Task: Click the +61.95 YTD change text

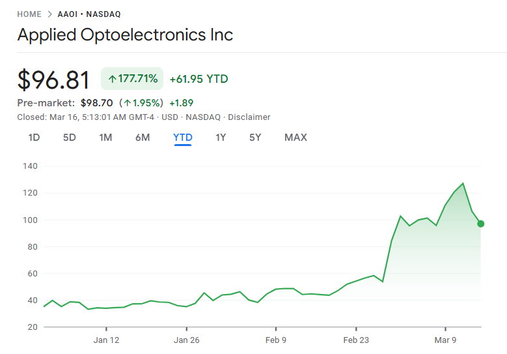Action: 199,79
